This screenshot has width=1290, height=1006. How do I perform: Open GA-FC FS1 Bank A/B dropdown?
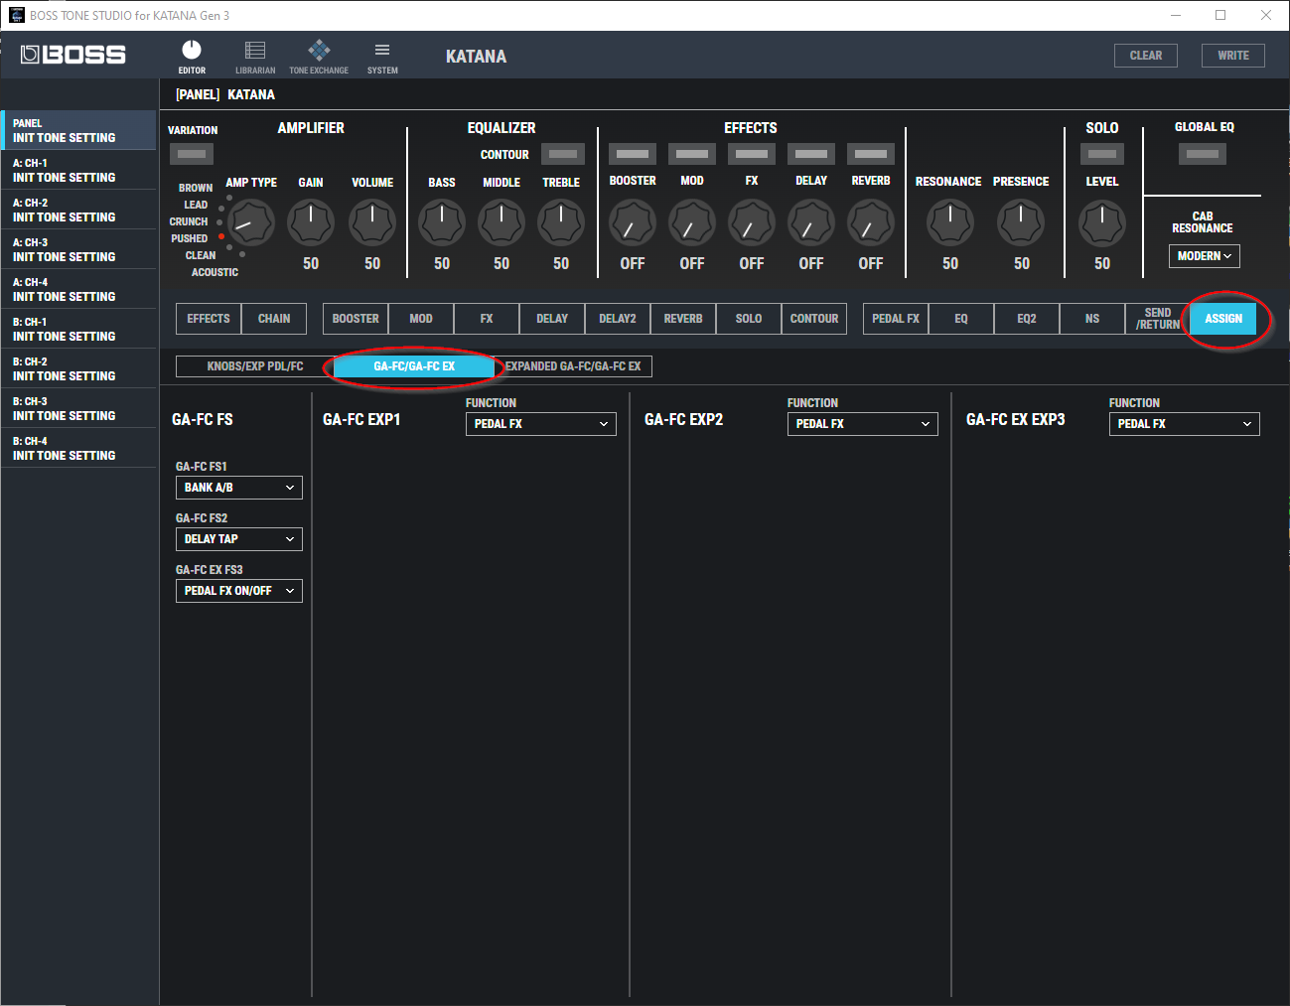pyautogui.click(x=239, y=488)
